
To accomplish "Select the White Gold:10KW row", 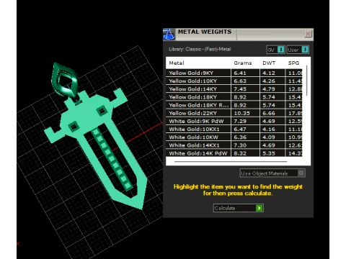I will click(x=234, y=137).
